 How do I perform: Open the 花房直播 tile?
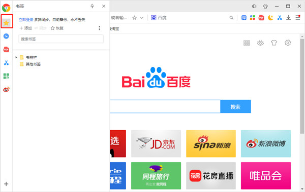click(211, 176)
